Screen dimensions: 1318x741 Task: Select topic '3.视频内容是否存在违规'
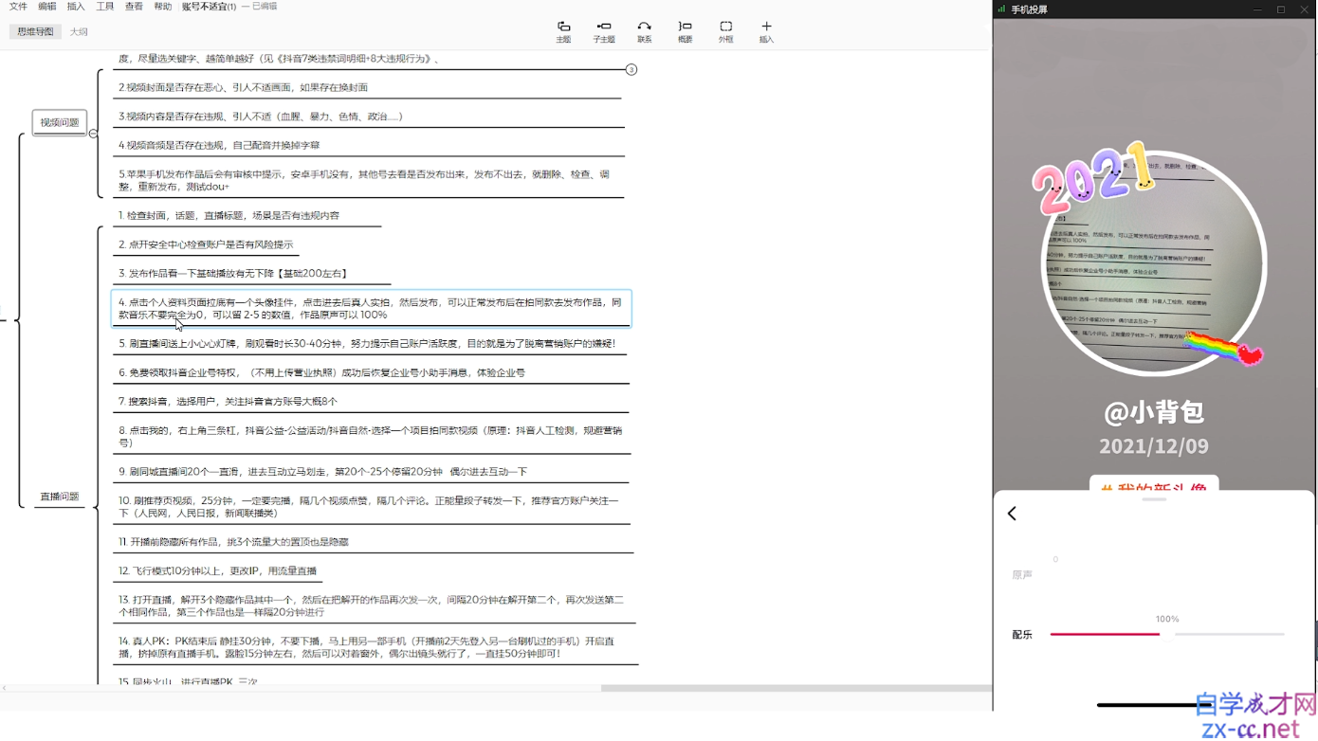(x=261, y=117)
